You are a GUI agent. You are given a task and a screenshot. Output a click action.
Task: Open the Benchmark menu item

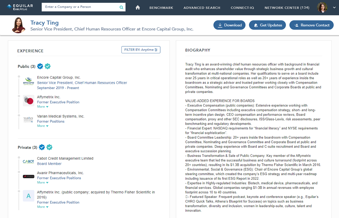(x=161, y=8)
